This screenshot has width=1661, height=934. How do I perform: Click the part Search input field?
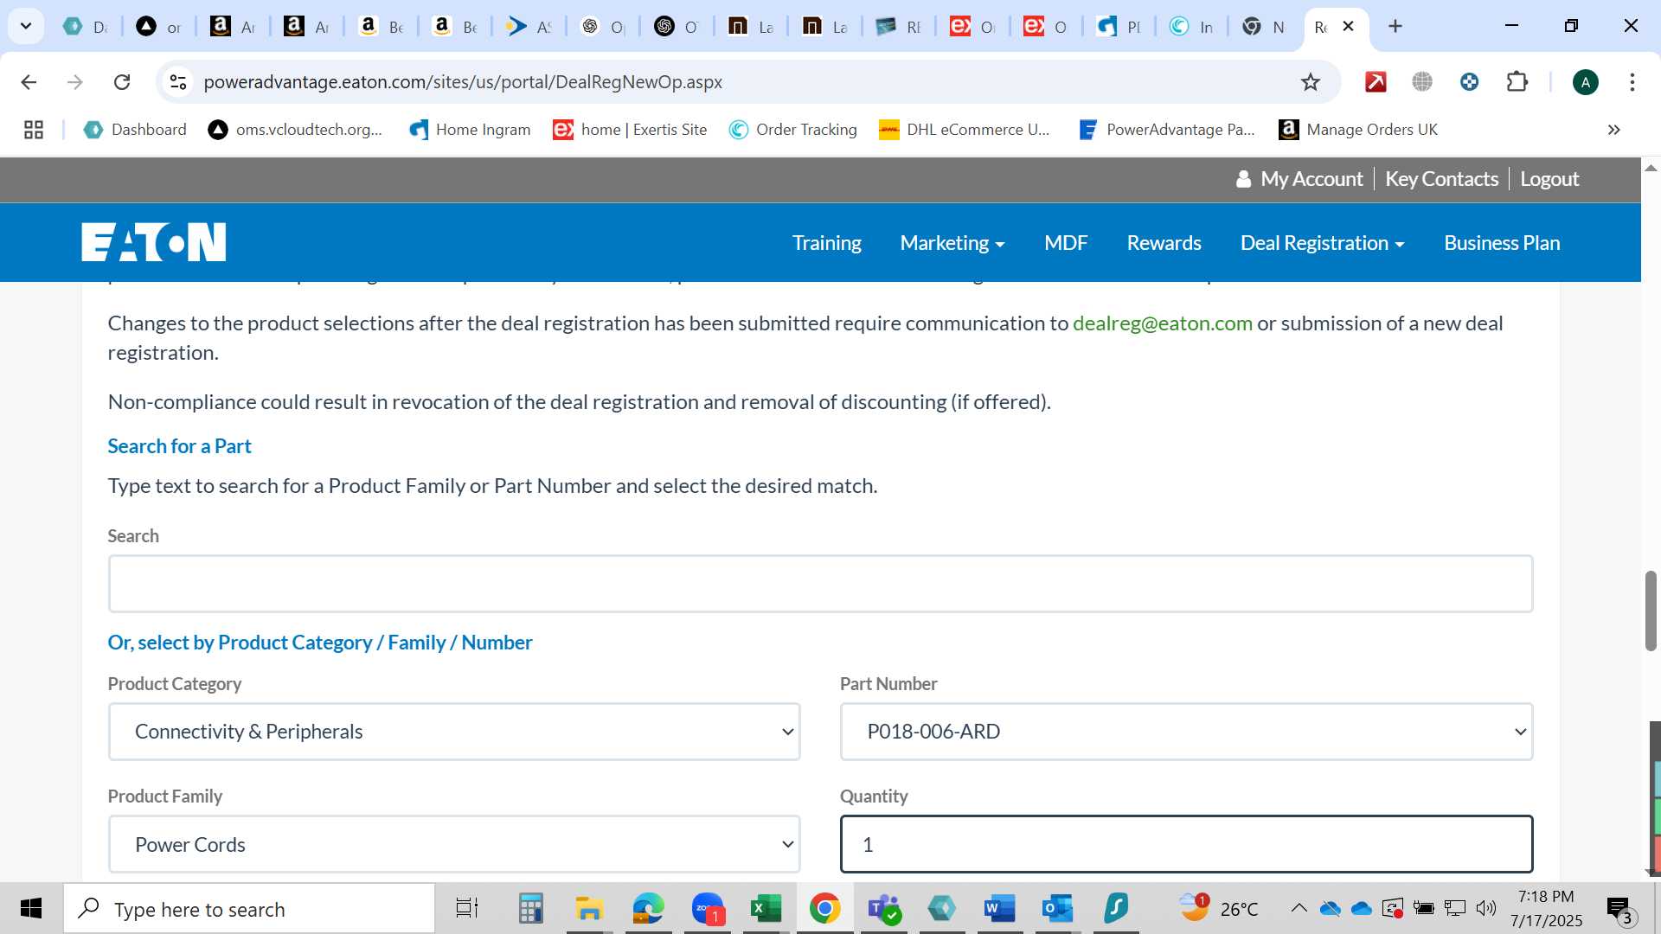820,584
